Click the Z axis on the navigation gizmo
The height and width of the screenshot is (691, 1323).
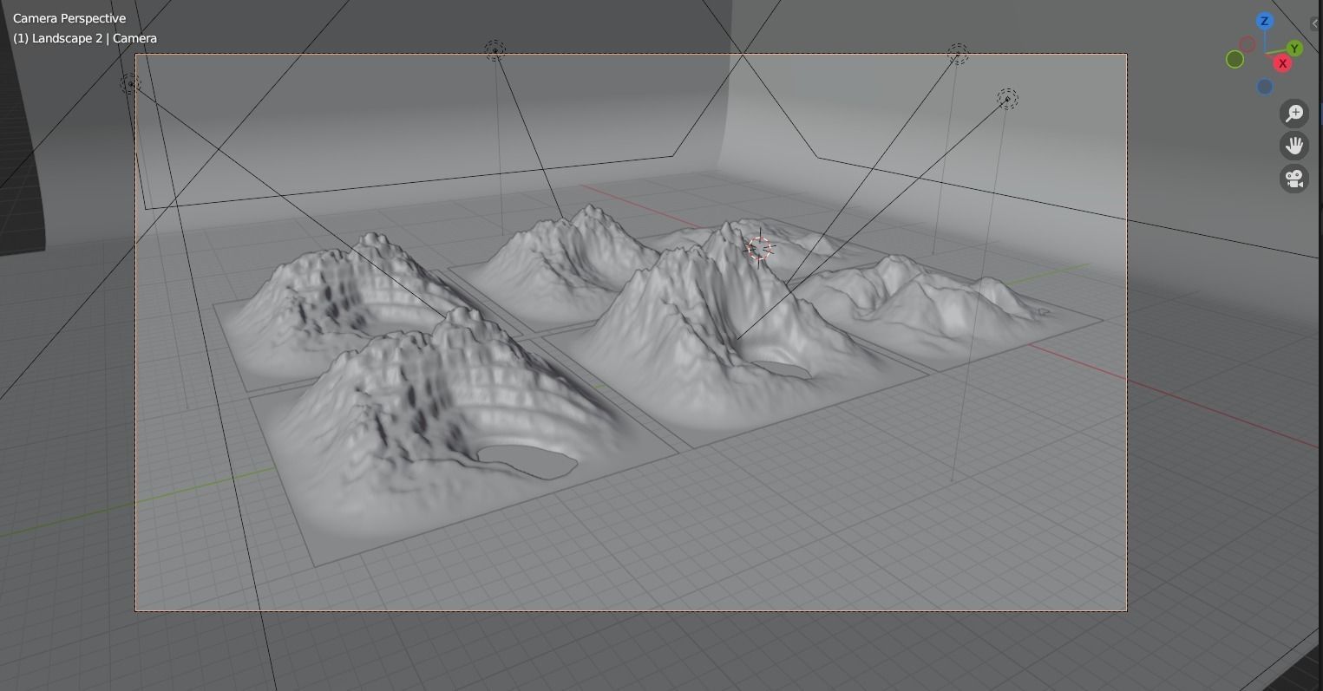(x=1264, y=22)
